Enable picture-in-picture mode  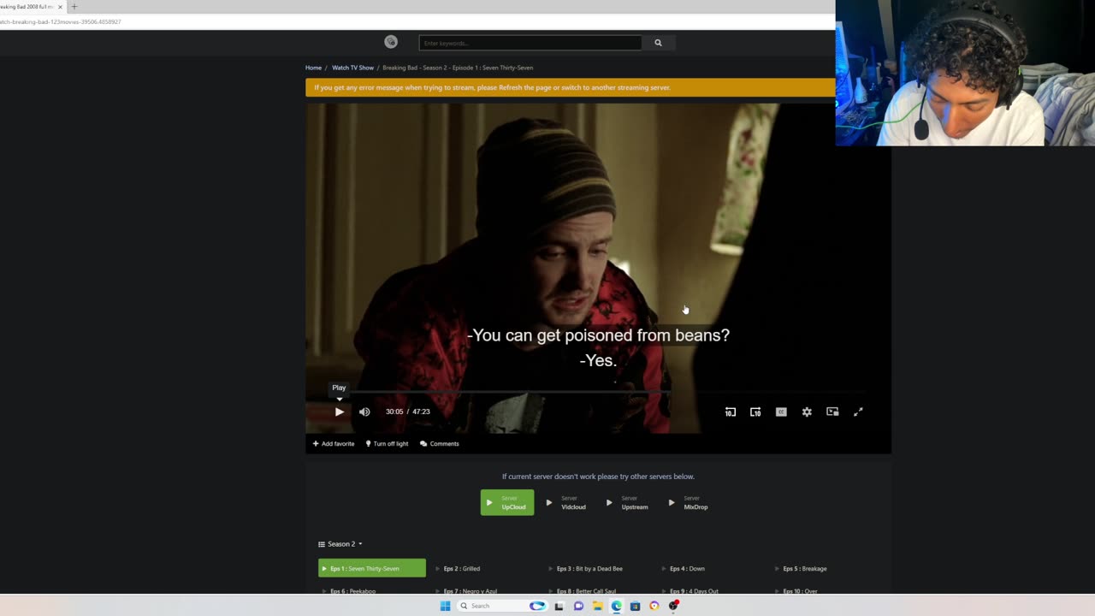tap(832, 412)
